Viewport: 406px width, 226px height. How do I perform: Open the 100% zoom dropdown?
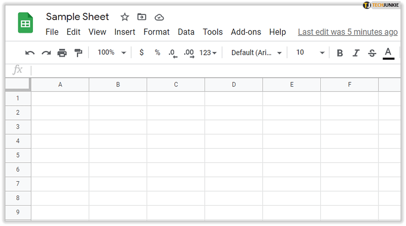(112, 53)
